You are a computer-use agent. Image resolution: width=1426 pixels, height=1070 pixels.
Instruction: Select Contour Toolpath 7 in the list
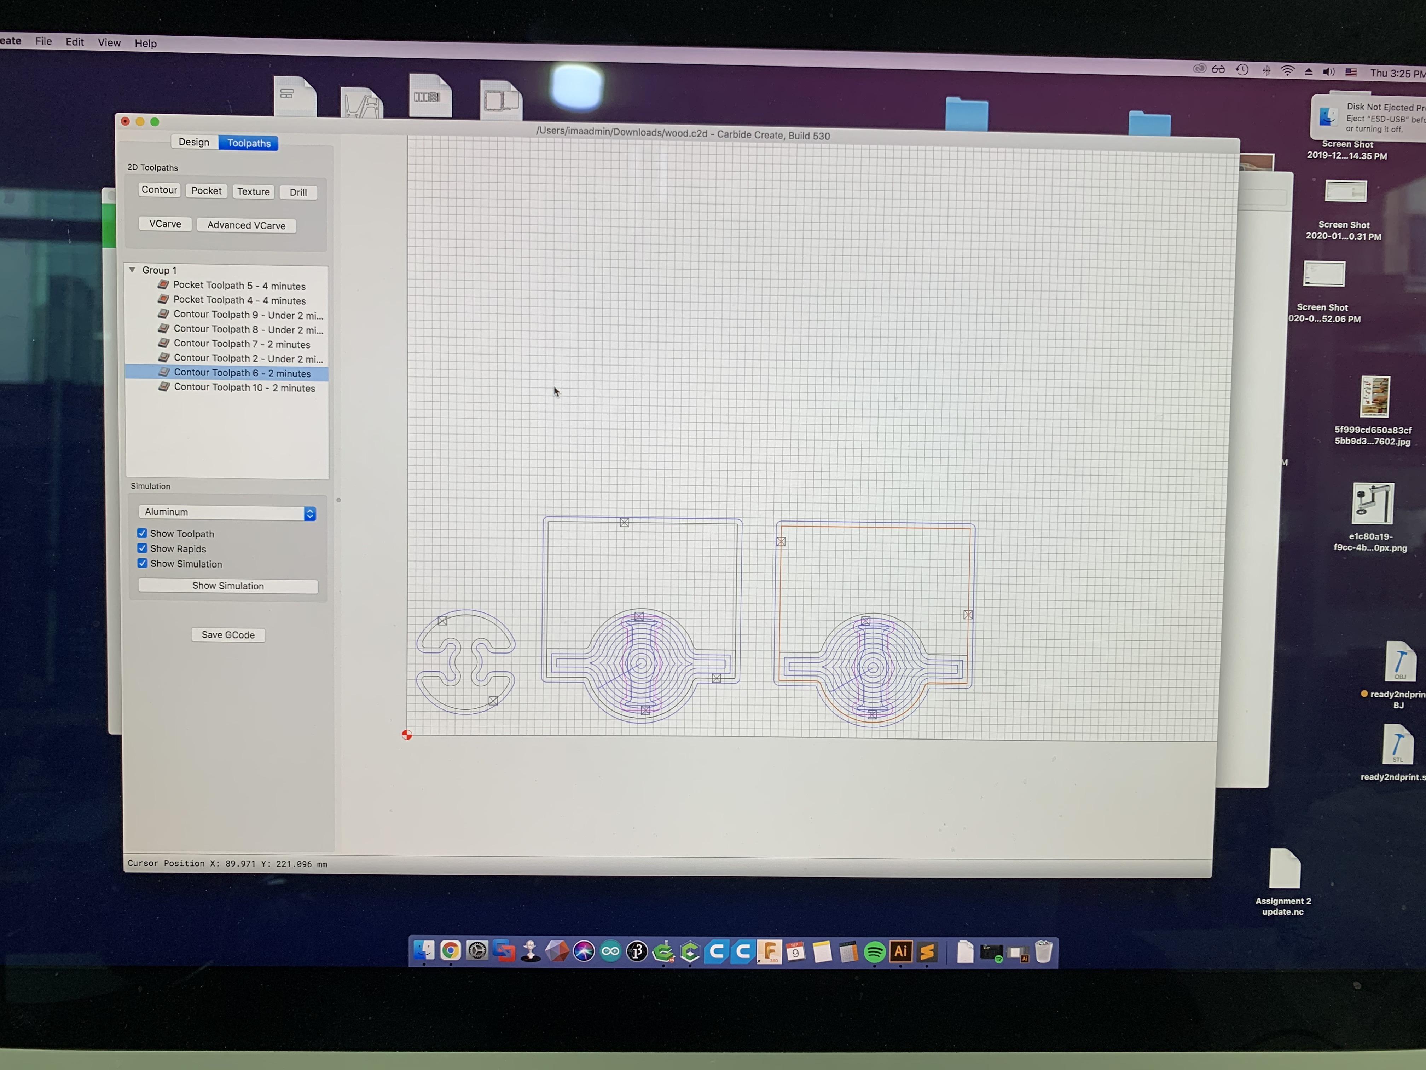click(242, 344)
